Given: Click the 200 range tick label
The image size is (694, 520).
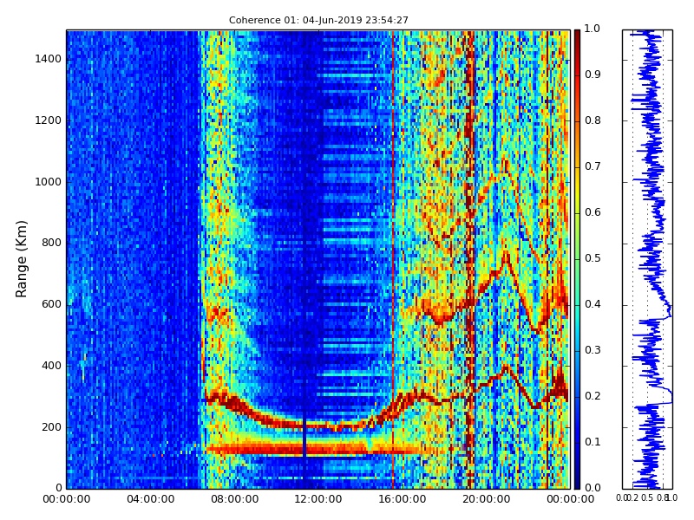Looking at the screenshot, I should 51,427.
